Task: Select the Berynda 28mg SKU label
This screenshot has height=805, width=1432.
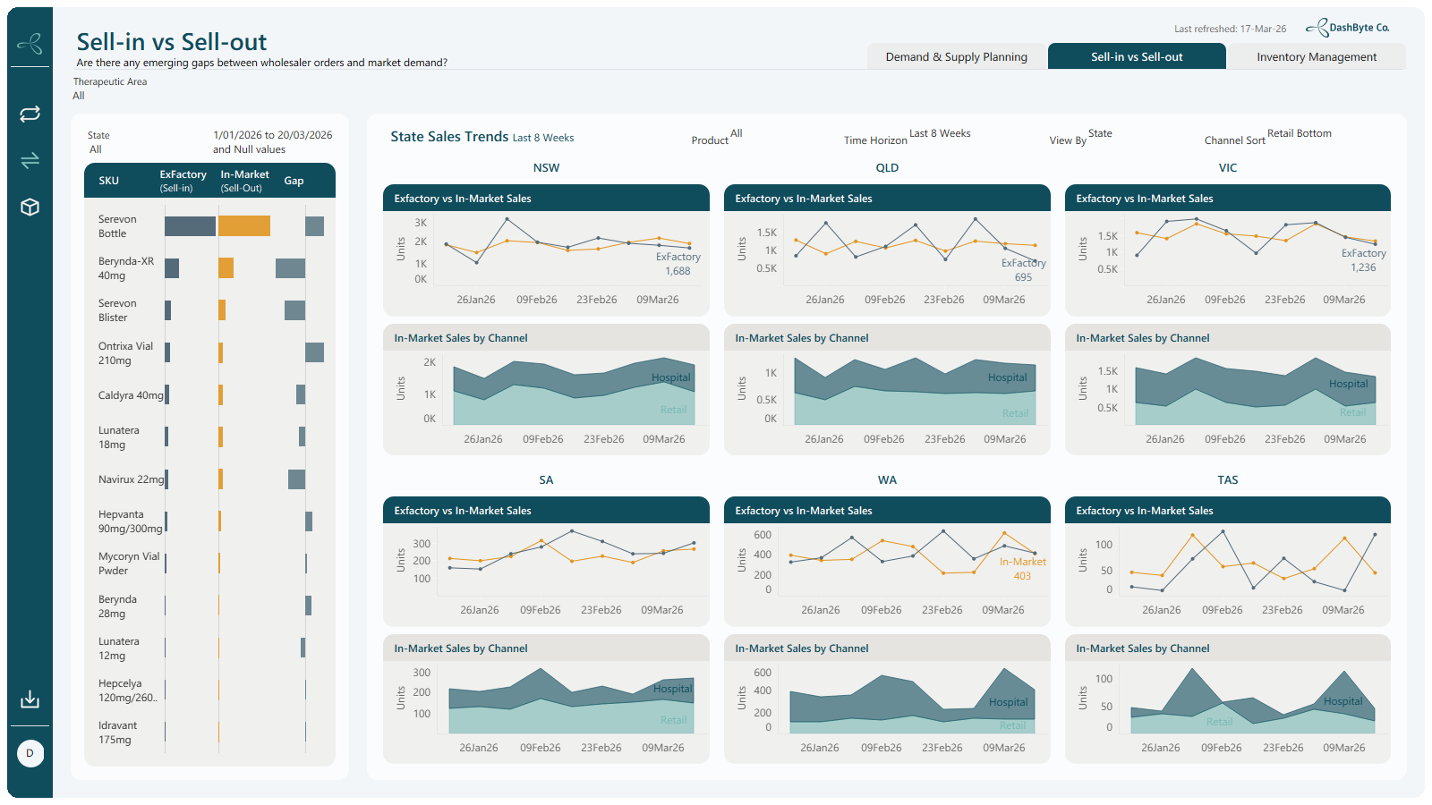Action: click(117, 606)
